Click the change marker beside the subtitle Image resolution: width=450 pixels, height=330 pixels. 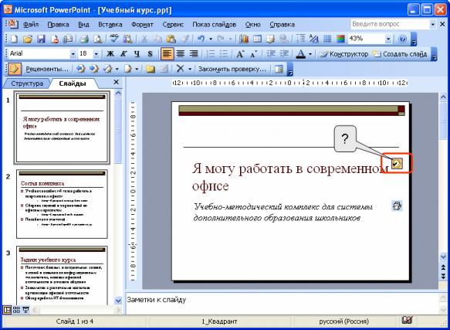[398, 206]
